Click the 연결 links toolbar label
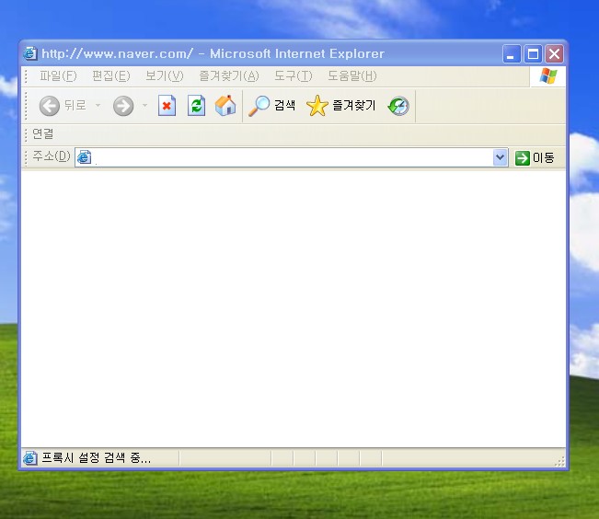This screenshot has width=599, height=519. click(x=42, y=133)
